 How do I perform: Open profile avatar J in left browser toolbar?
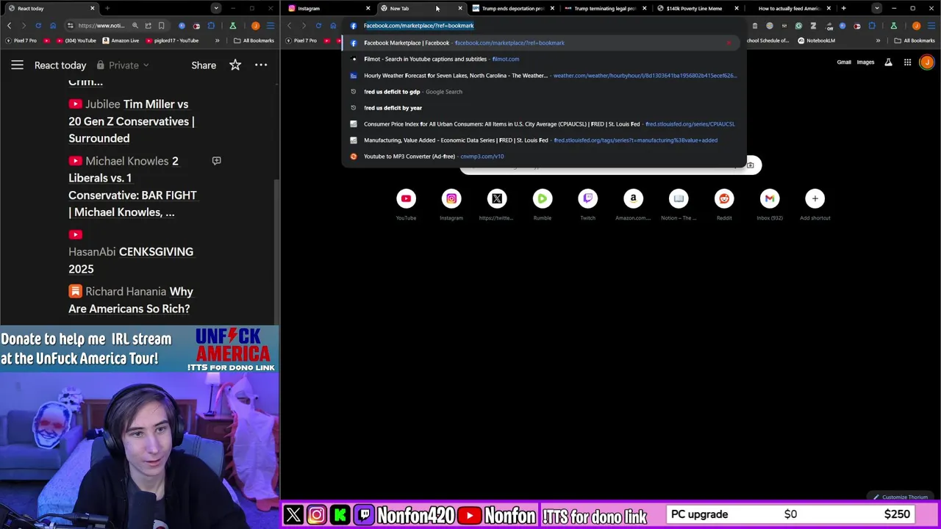click(255, 26)
